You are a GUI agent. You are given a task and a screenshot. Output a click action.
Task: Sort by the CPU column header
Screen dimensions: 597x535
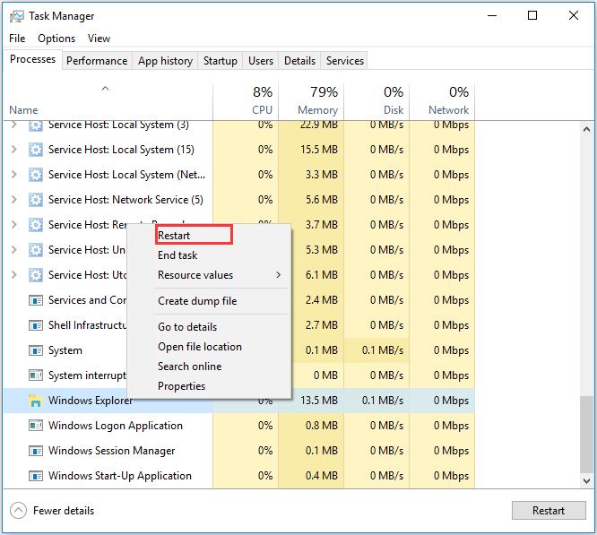click(x=246, y=100)
